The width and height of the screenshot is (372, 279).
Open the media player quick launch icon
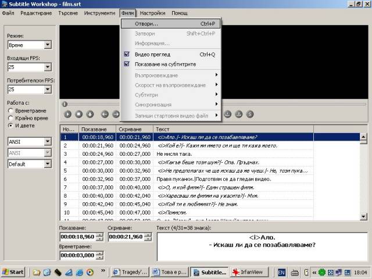pos(90,272)
